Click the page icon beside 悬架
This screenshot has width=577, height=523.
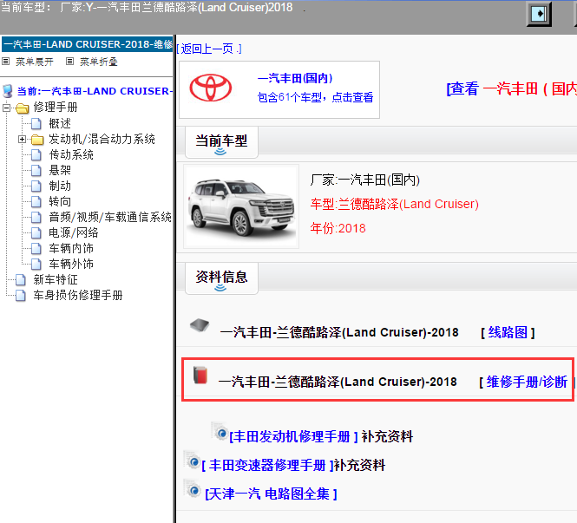tap(36, 170)
